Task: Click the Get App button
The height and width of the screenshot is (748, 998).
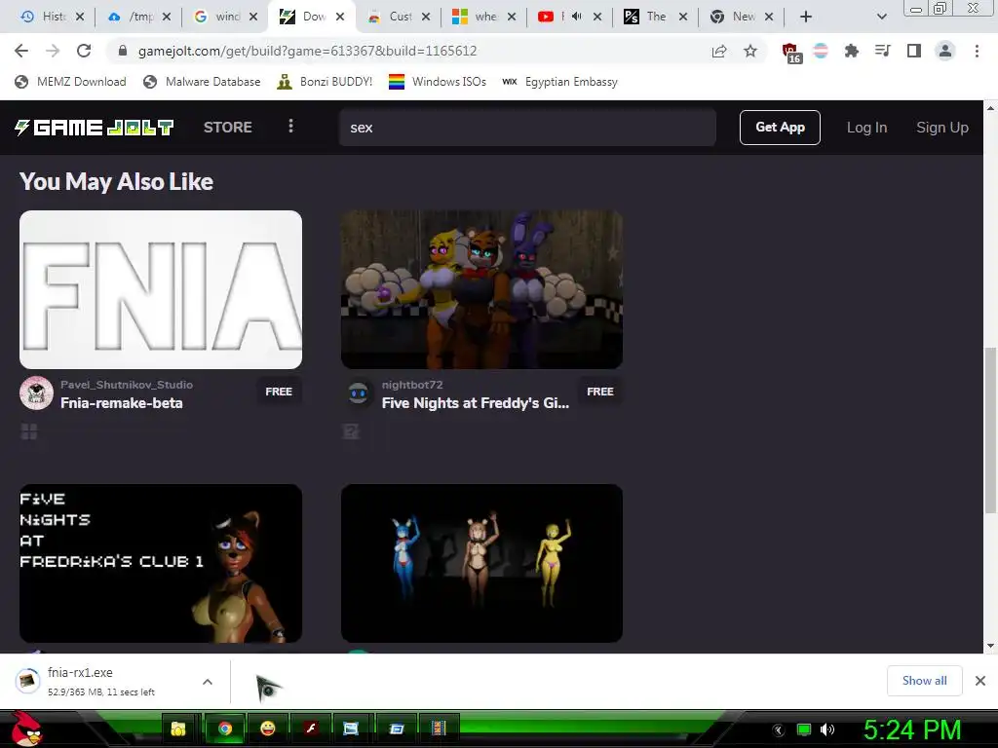Action: click(x=780, y=128)
